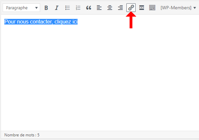Apply italic to the selected text
This screenshot has width=199, height=140.
click(57, 8)
